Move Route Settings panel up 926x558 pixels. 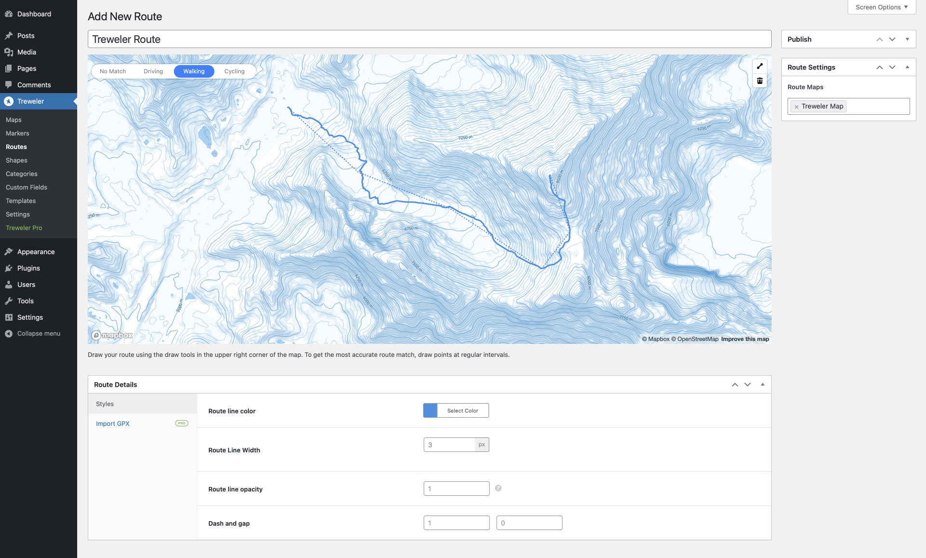click(x=880, y=68)
